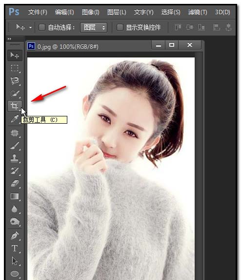Select the Horizontal Type tool
Screen dimensions: 241x280
click(x=15, y=248)
